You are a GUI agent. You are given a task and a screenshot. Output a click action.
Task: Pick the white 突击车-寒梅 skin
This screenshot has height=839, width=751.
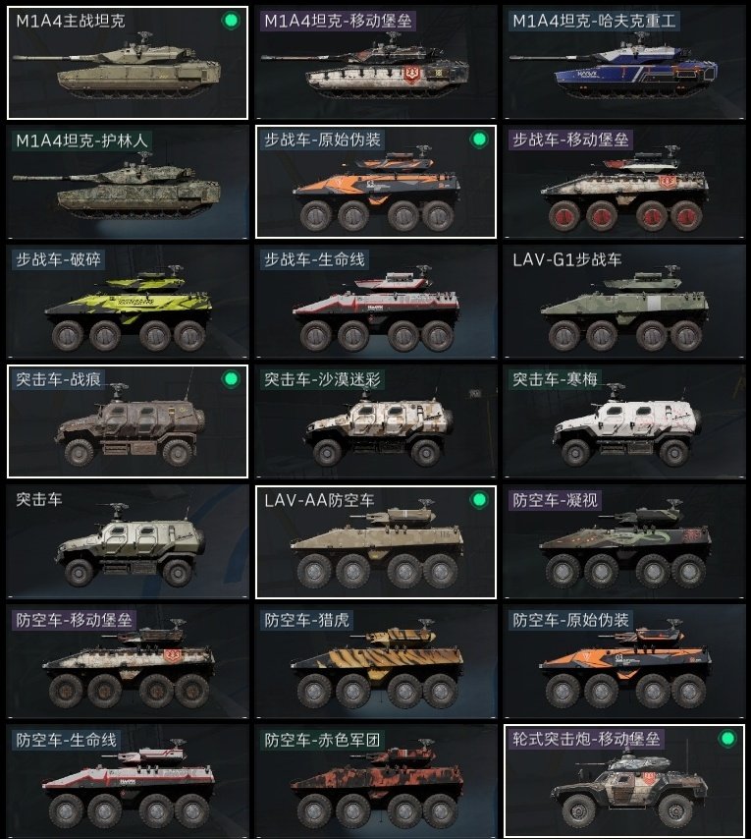point(624,421)
